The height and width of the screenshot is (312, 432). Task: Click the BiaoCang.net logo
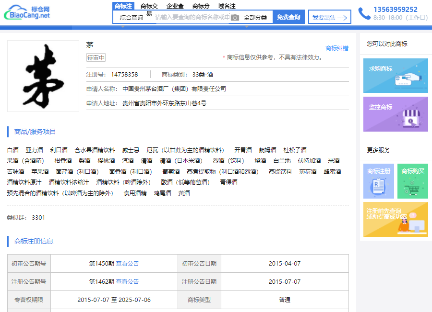(27, 12)
